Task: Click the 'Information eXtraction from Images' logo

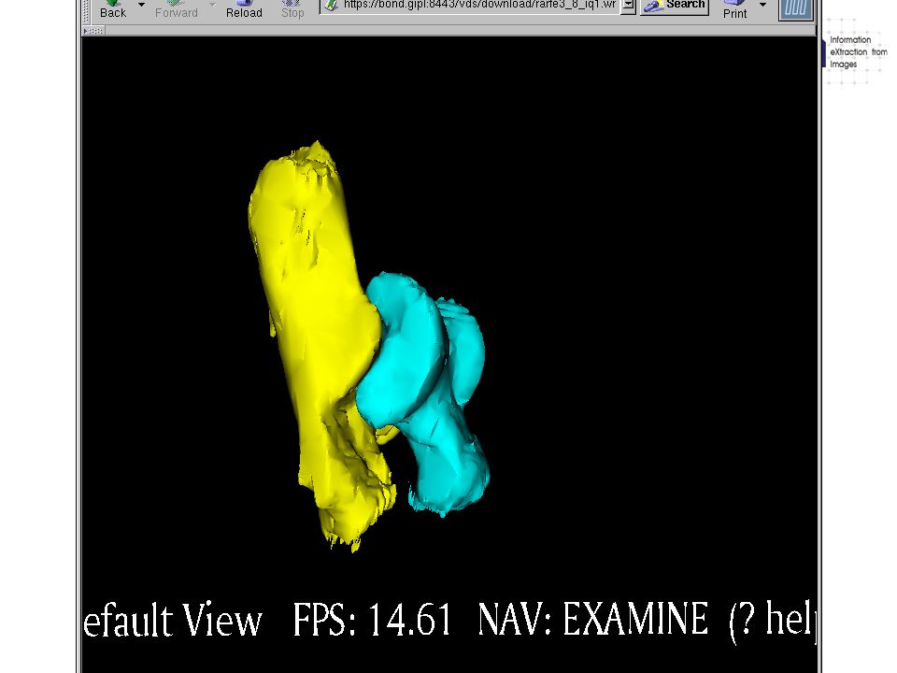Action: tap(856, 52)
